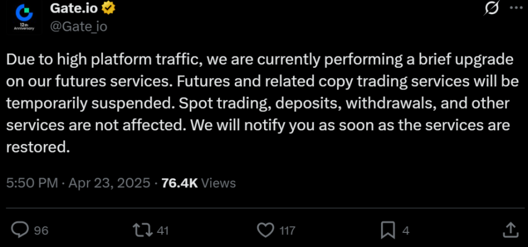Like the post with the heart icon
Viewport: 528px width, 247px height.
(x=266, y=230)
